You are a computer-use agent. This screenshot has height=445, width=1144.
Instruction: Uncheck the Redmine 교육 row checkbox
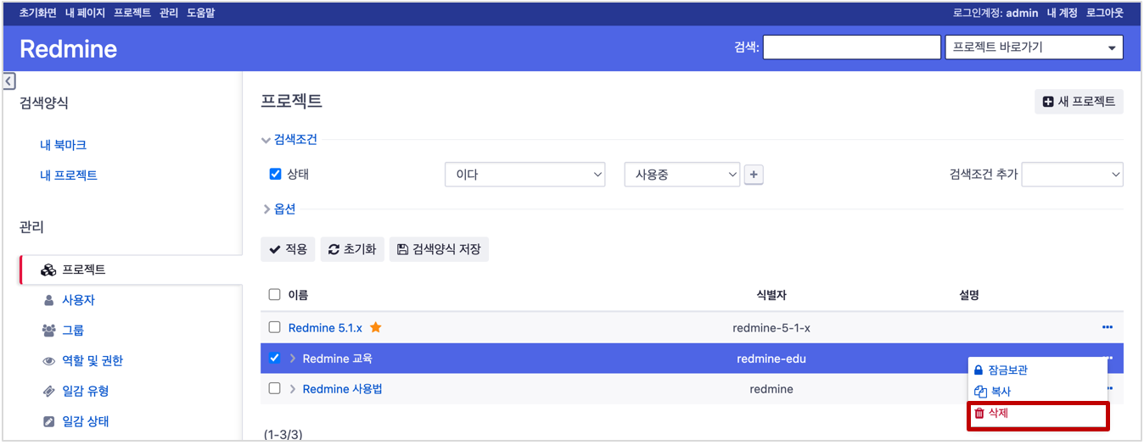point(274,359)
